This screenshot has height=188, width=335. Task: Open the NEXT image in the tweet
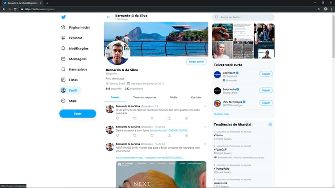pos(161,174)
